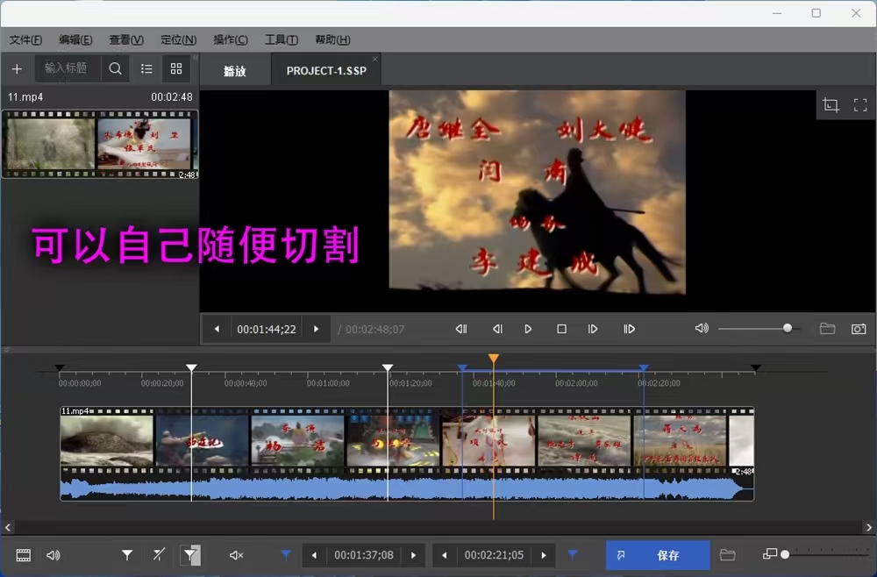Switch to the 播放 tab
This screenshot has height=577, width=877.
[x=235, y=71]
